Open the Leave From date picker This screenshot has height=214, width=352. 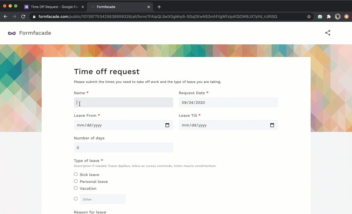[167, 125]
